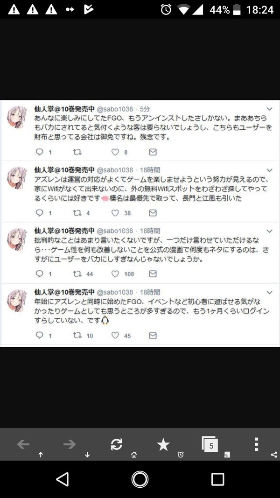The image size is (280, 498).
Task: Open Android recent apps square button
Action: pyautogui.click(x=218, y=479)
